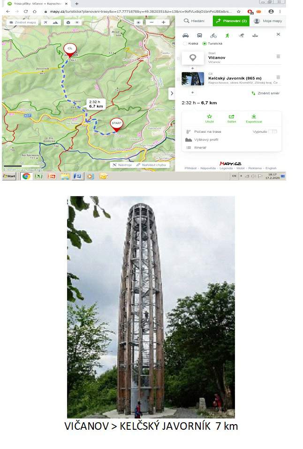This screenshot has width=303, height=449.
Task: Choose the bicycle route mode icon
Action: point(213,36)
